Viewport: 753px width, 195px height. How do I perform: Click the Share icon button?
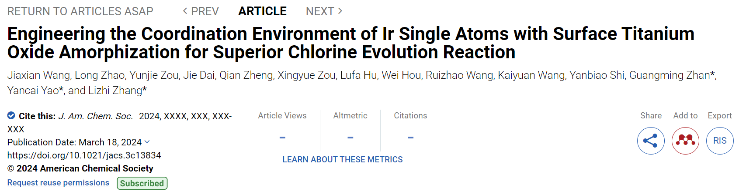point(651,141)
